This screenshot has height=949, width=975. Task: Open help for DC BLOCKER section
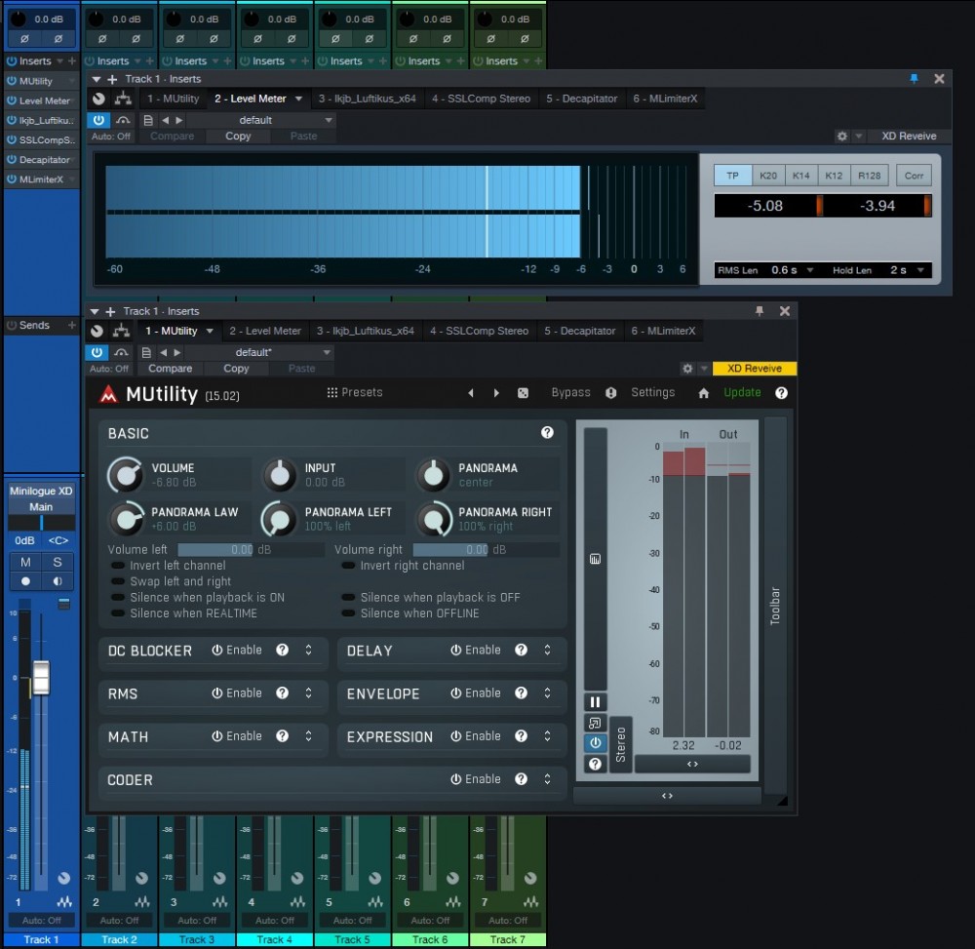[283, 650]
